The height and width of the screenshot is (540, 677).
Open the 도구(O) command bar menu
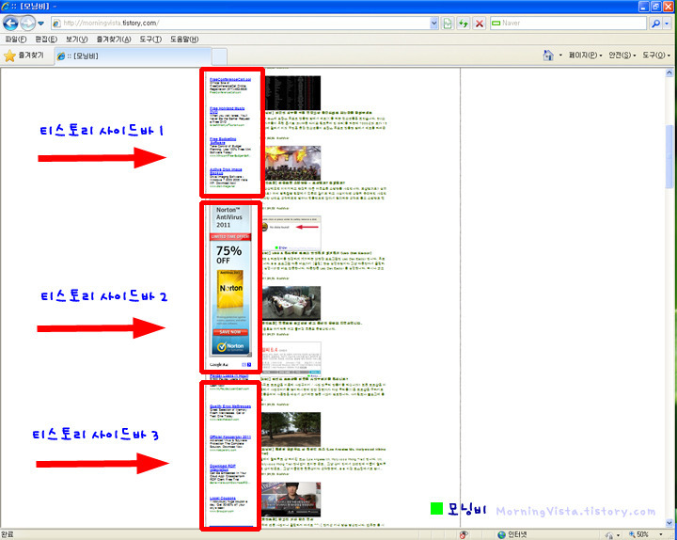coord(656,56)
